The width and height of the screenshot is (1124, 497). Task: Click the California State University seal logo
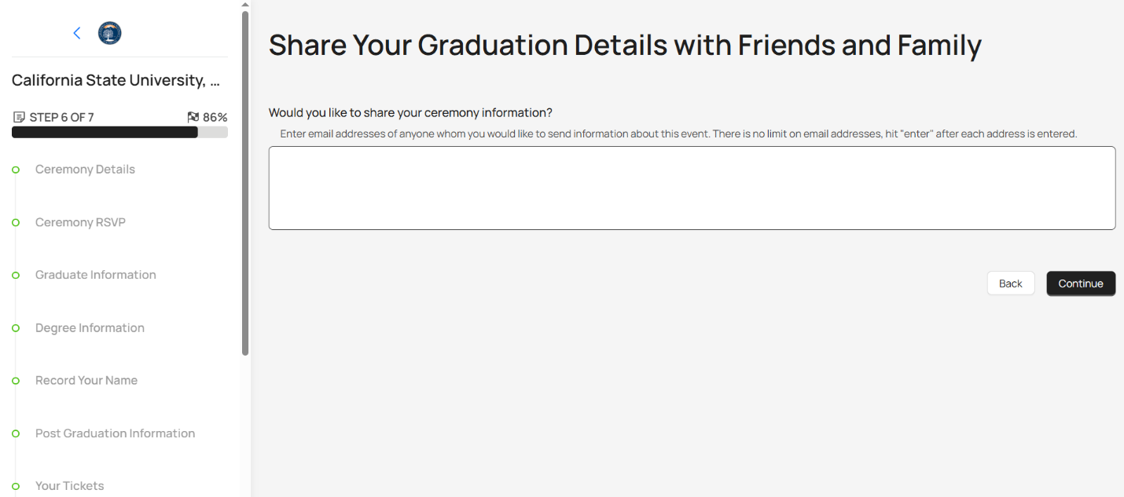tap(109, 33)
